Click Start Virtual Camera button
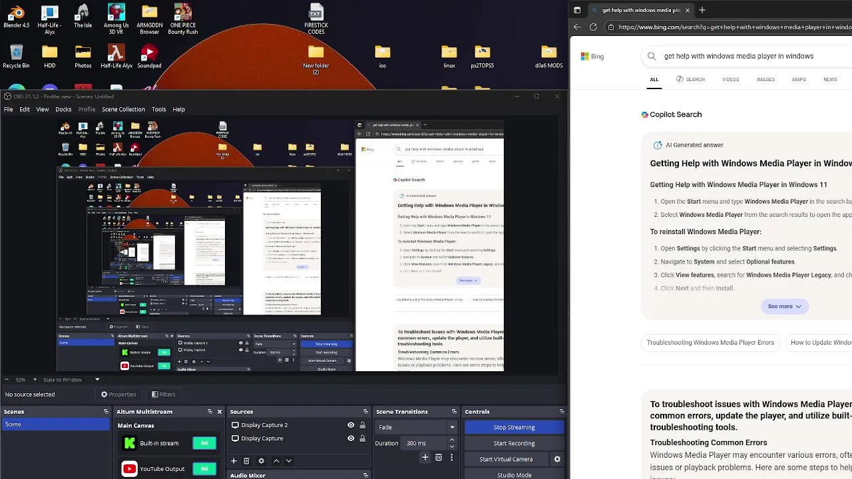Image resolution: width=852 pixels, height=479 pixels. 506,459
